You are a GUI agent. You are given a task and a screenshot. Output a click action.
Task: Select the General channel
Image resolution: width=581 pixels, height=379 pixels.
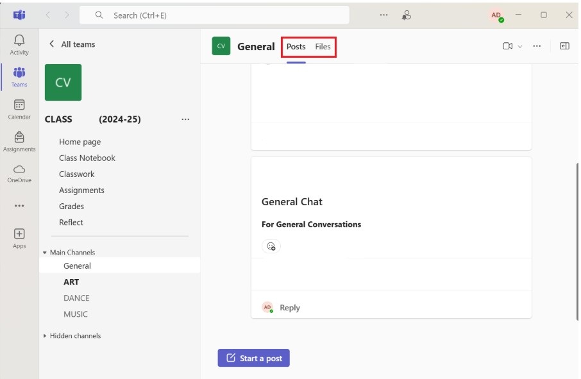120,265
